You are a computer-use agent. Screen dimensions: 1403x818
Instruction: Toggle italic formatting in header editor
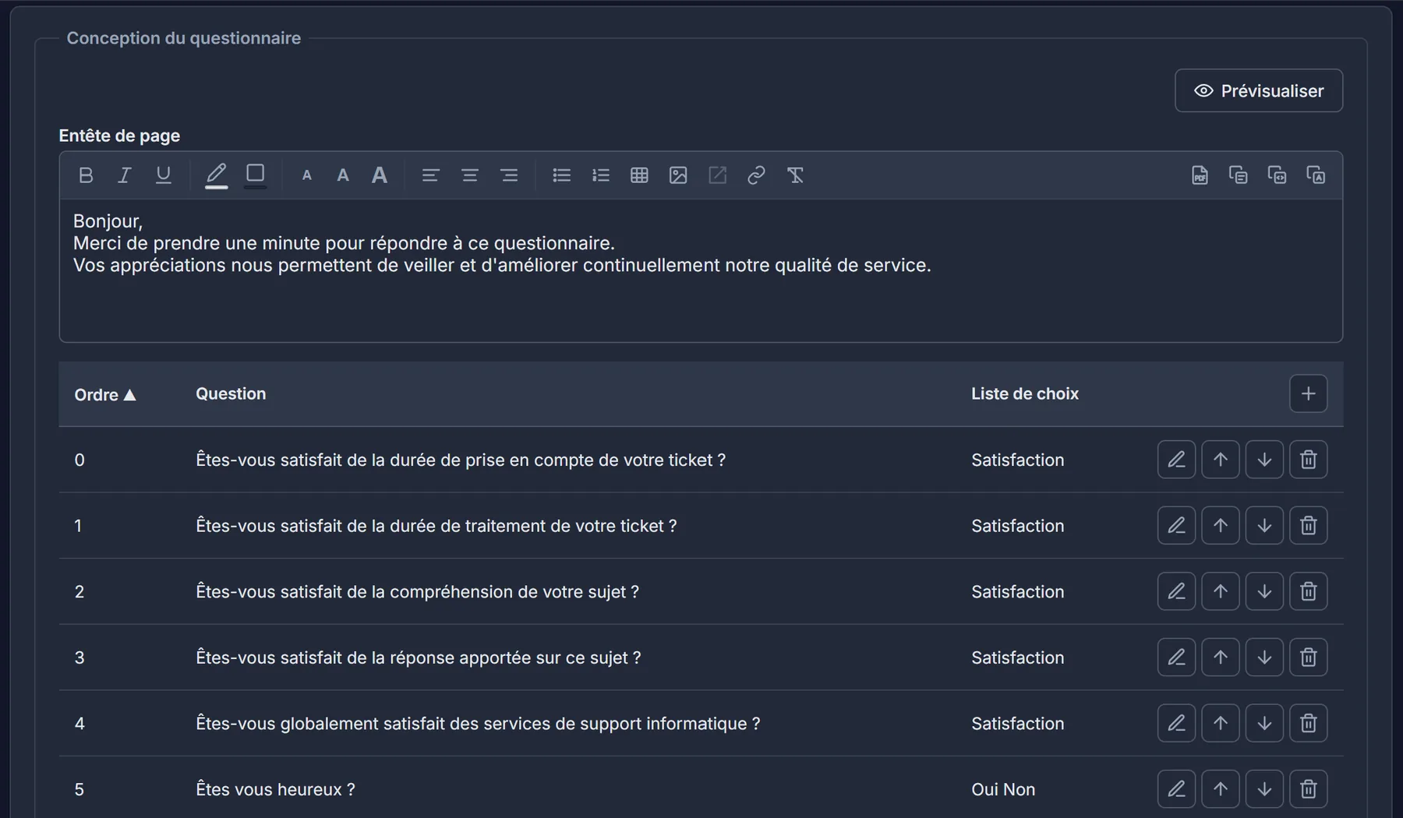coord(124,175)
